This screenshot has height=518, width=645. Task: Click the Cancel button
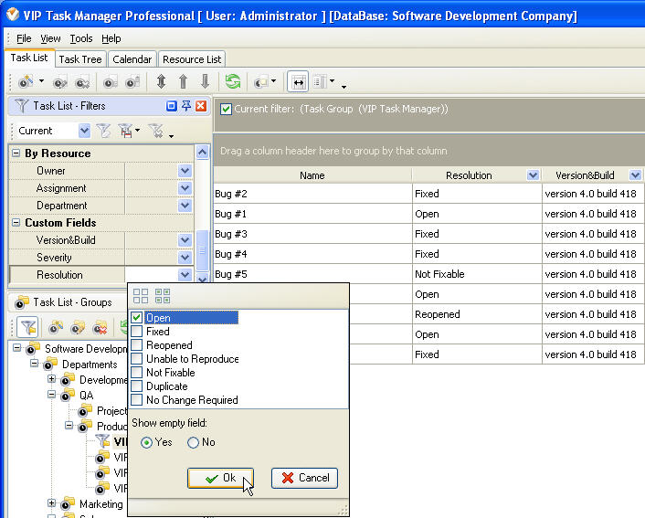(x=305, y=478)
